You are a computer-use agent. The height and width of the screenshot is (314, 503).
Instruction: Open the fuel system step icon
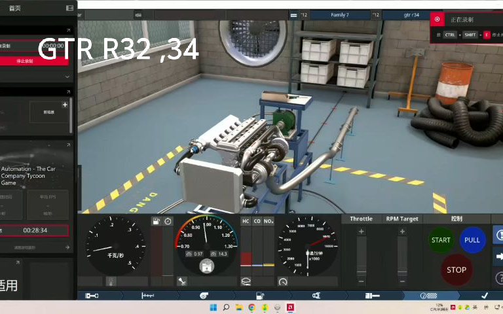pos(260,296)
